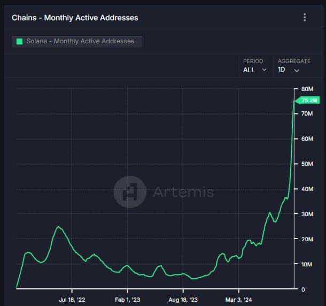Expand the chevron beside 1D
This screenshot has height=306, width=326.
(x=297, y=70)
